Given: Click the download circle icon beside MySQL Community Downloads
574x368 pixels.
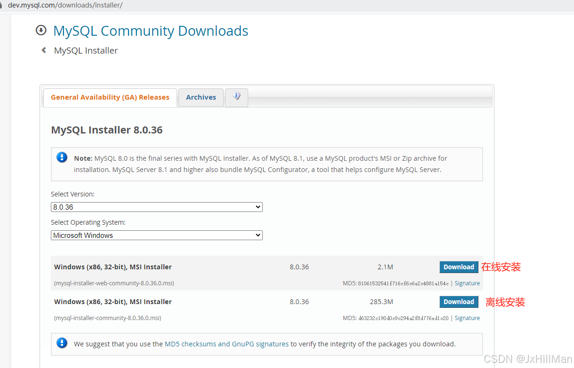Looking at the screenshot, I should coord(41,31).
